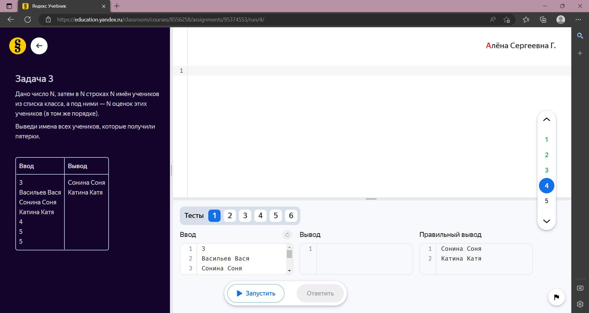This screenshot has height=313, width=589.
Task: Toggle the sidebar panel icon at bottom
Action: click(x=580, y=288)
